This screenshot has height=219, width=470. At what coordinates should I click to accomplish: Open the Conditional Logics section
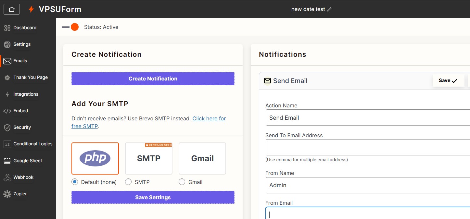point(33,144)
